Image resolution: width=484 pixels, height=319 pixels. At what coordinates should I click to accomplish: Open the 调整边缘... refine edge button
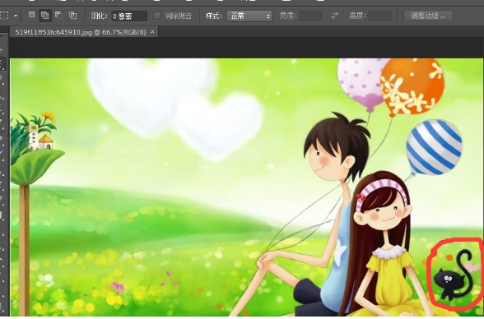click(428, 16)
